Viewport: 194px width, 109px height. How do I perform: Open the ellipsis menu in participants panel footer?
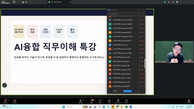point(138,91)
